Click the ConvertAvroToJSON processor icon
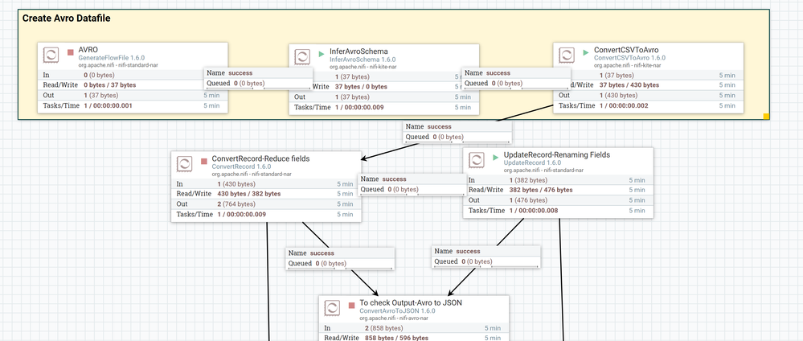 [x=332, y=308]
